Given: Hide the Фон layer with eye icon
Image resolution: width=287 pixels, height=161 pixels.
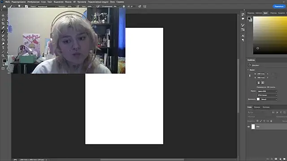Looking at the screenshot, I should [x=248, y=127].
